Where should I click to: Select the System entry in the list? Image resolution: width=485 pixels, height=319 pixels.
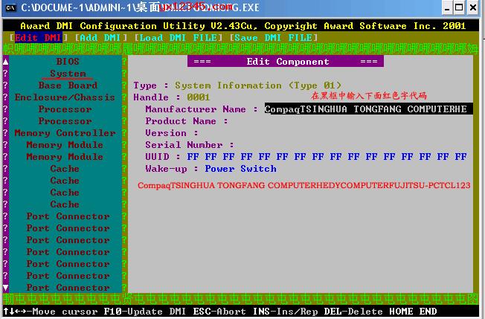[68, 74]
